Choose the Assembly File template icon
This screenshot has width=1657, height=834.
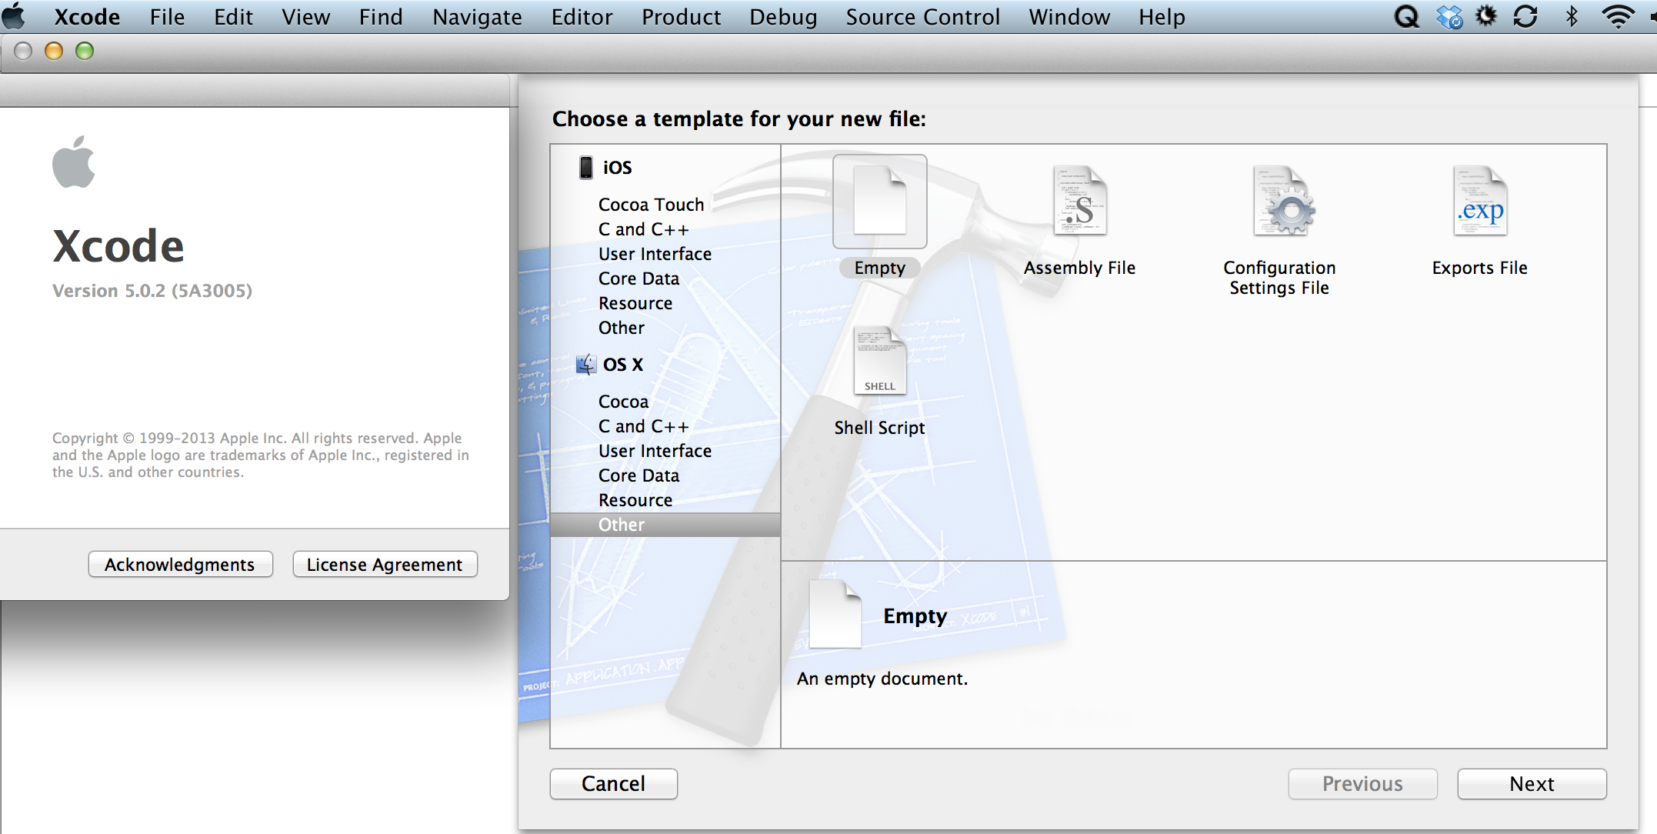[1080, 202]
